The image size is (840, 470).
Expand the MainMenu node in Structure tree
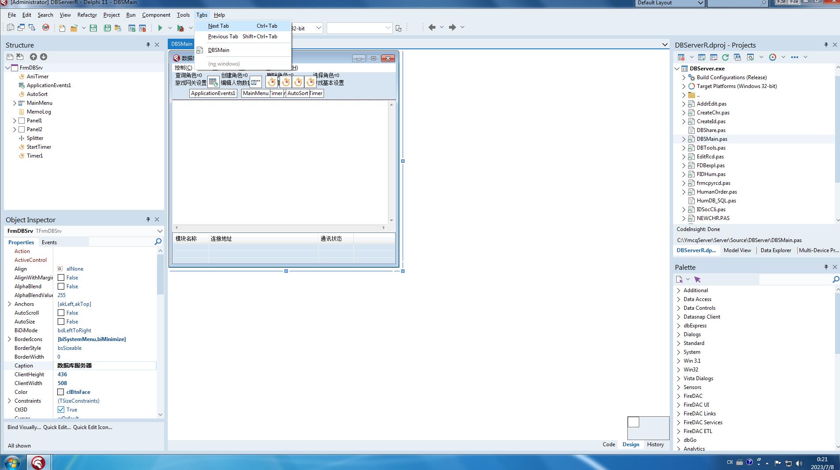pyautogui.click(x=15, y=103)
